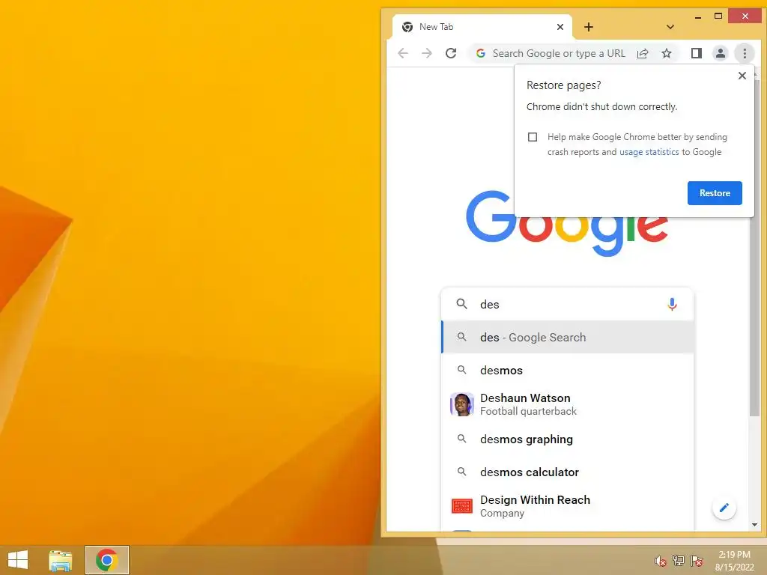Open the Windows Start button
Viewport: 767px width, 575px height.
click(18, 560)
